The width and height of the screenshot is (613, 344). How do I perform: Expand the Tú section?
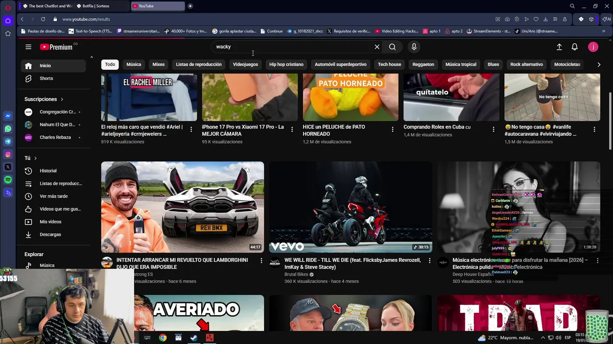click(31, 158)
